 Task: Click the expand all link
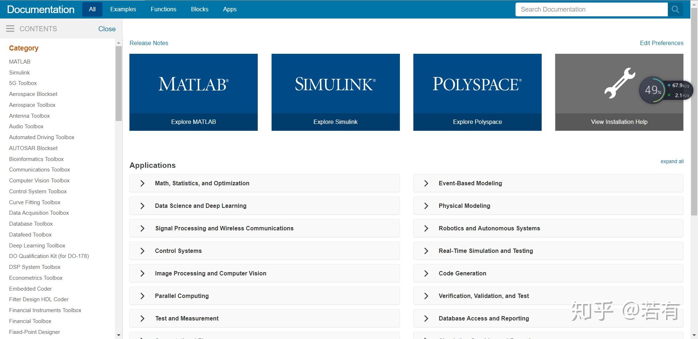coord(672,161)
